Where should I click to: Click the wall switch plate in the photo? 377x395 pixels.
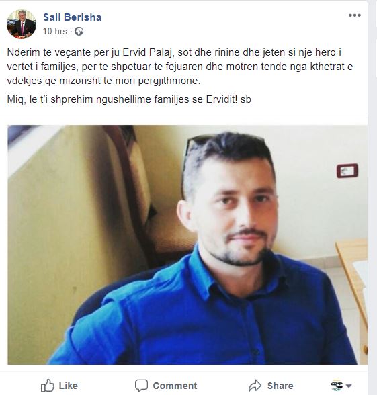click(x=347, y=171)
